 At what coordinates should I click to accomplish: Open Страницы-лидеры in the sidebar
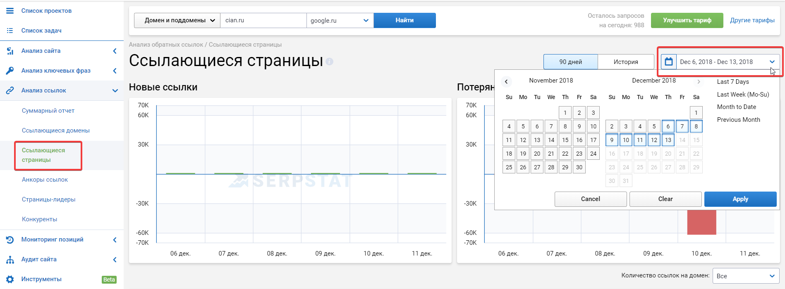49,199
